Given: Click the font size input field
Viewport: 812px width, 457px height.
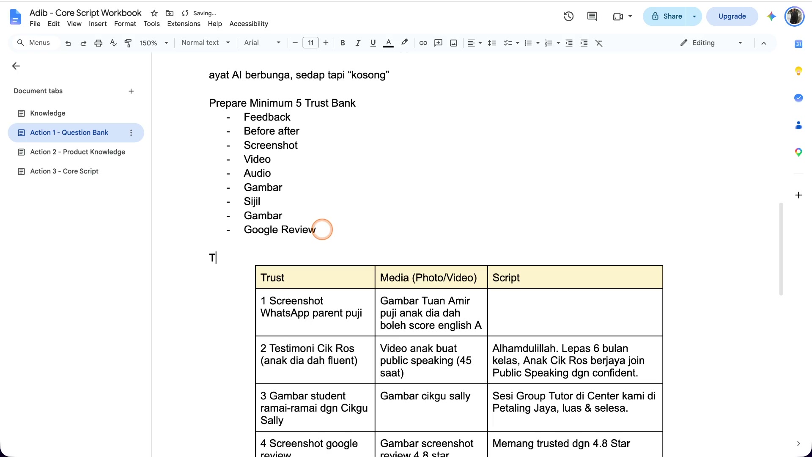Looking at the screenshot, I should (310, 43).
